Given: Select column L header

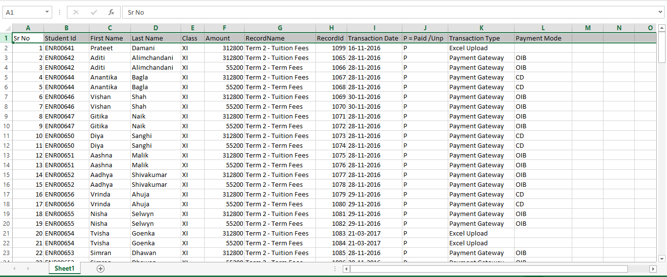Looking at the screenshot, I should 543,28.
